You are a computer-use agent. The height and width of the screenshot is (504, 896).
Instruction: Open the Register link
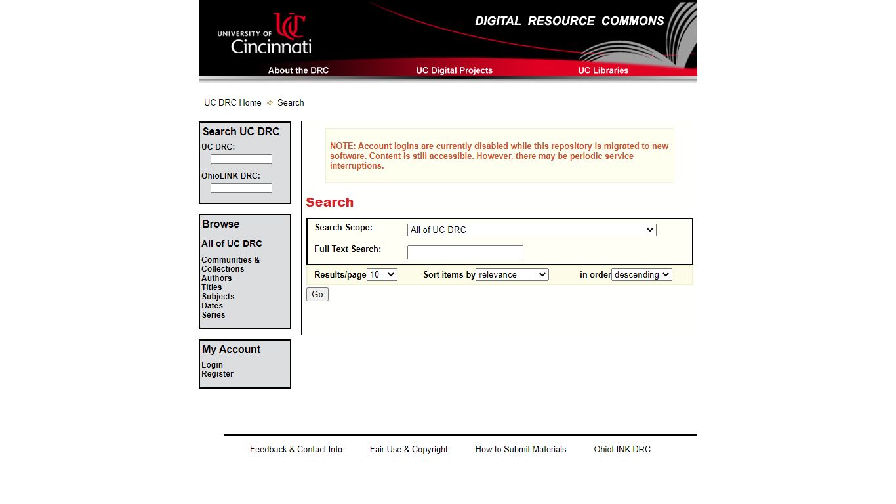pyautogui.click(x=217, y=374)
